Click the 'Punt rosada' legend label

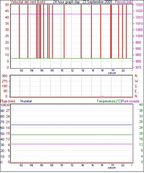pyautogui.click(x=130, y=101)
